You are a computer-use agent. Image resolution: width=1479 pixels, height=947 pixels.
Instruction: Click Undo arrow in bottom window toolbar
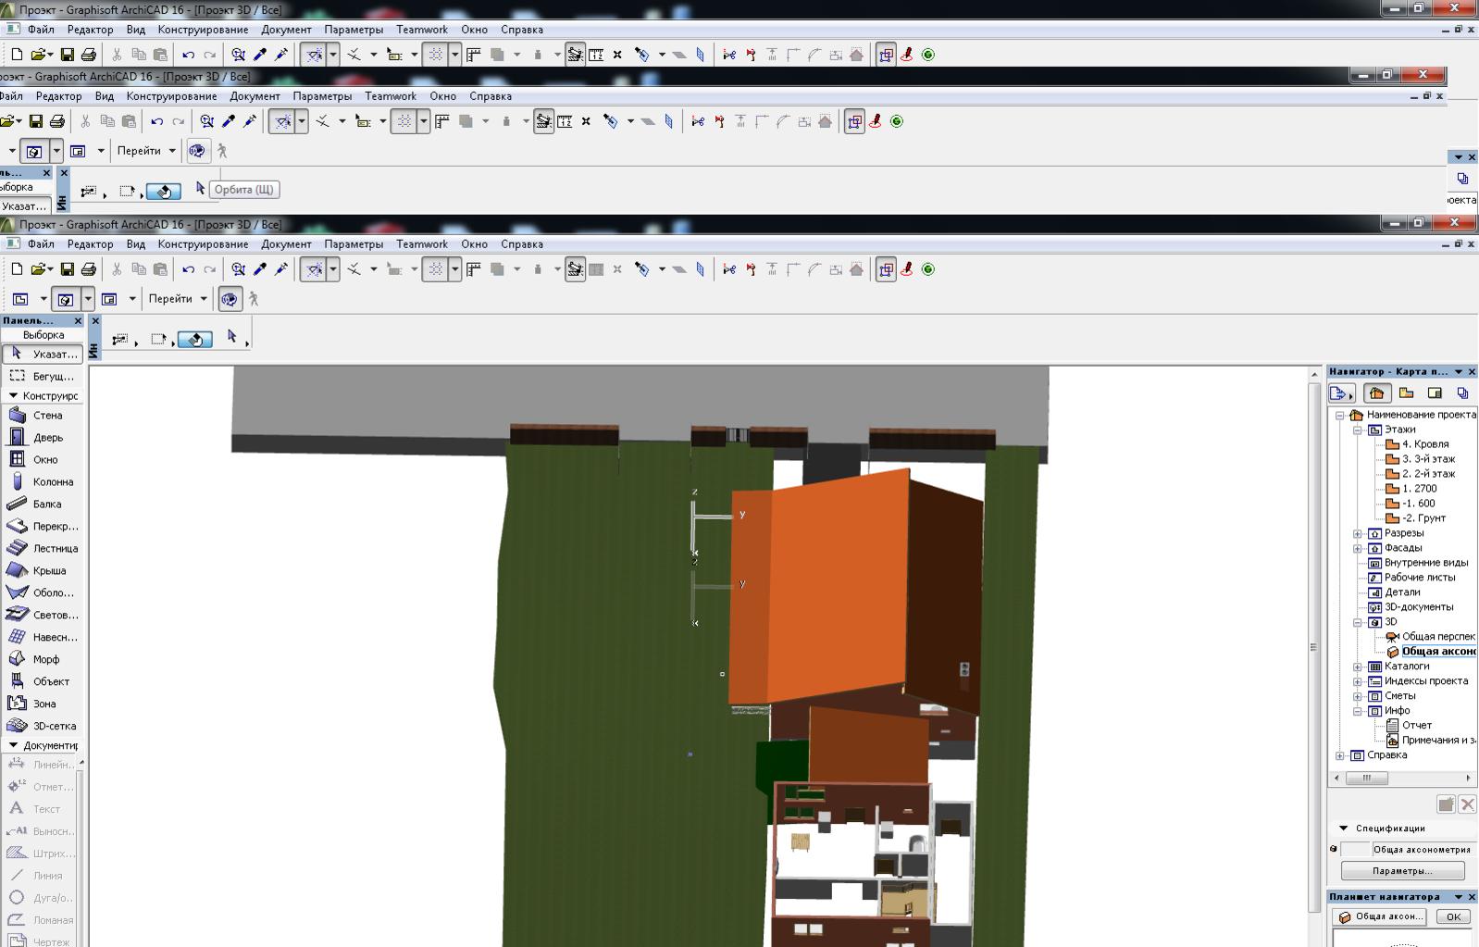(188, 269)
